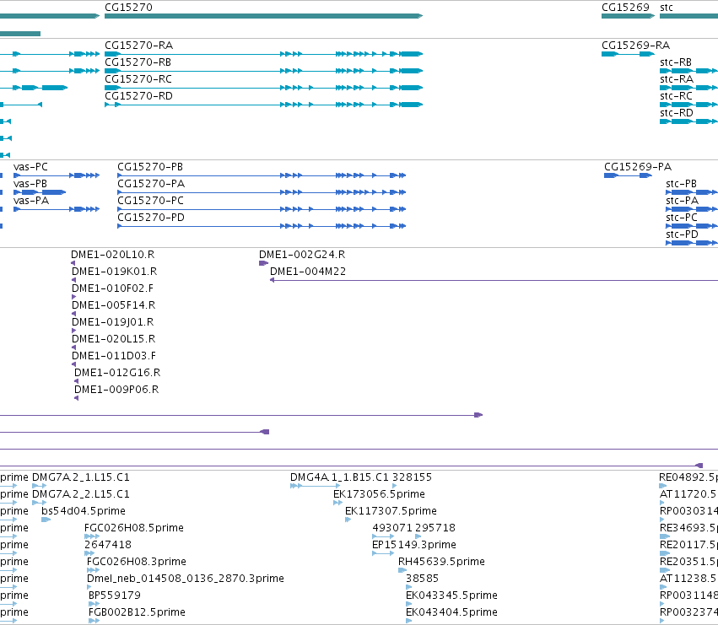Select EST 2647418
This screenshot has height=625, width=718.
pyautogui.click(x=89, y=553)
